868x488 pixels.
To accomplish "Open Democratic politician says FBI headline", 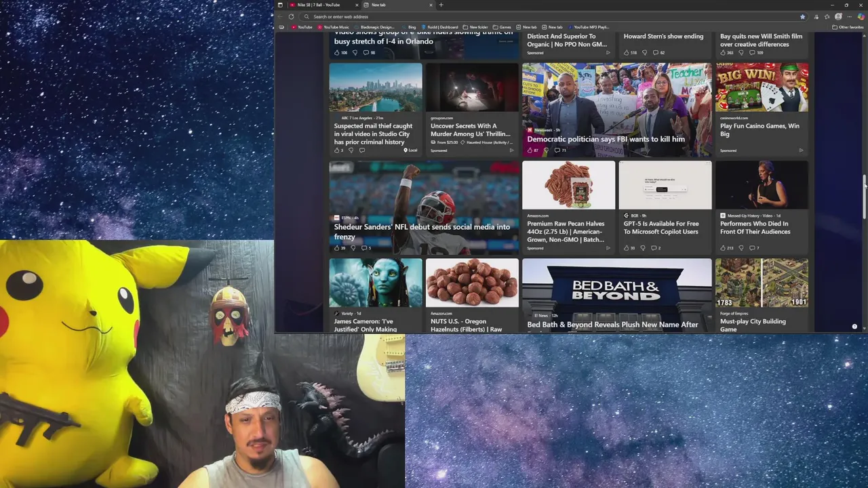I will tap(606, 139).
